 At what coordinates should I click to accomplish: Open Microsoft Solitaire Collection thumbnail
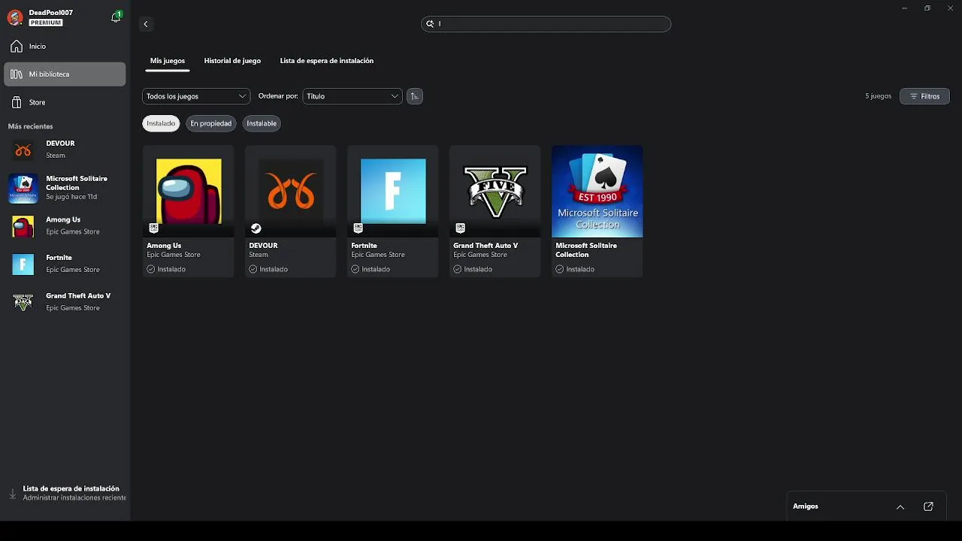pos(597,192)
